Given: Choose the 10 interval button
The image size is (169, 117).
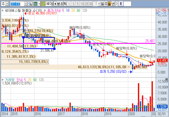Looking at the screenshot, I should pyautogui.click(x=82, y=4).
